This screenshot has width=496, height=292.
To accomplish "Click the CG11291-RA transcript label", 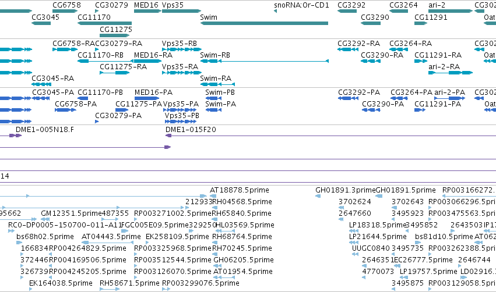I will (438, 55).
